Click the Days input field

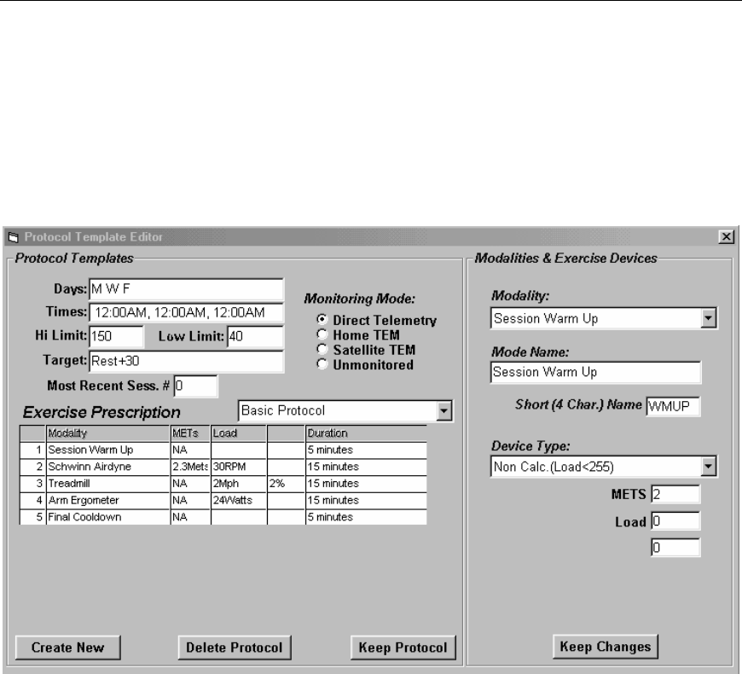[x=187, y=289]
